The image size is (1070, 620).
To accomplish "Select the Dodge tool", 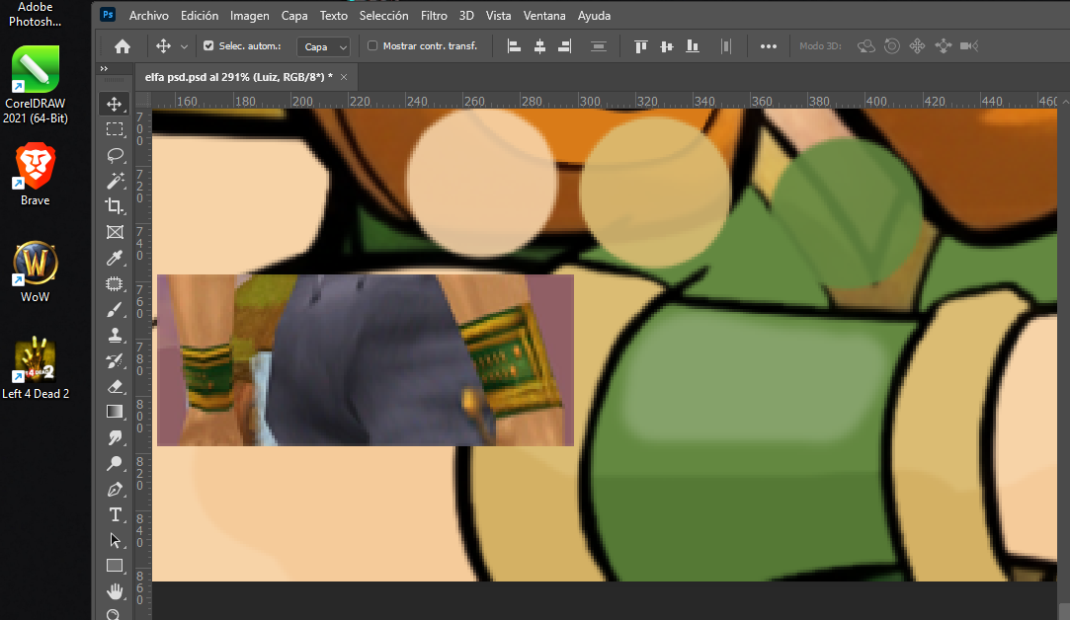I will pyautogui.click(x=115, y=464).
